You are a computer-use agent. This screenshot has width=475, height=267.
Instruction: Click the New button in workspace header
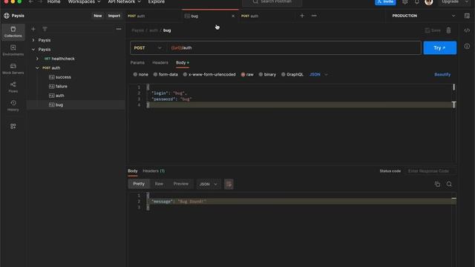click(x=97, y=16)
